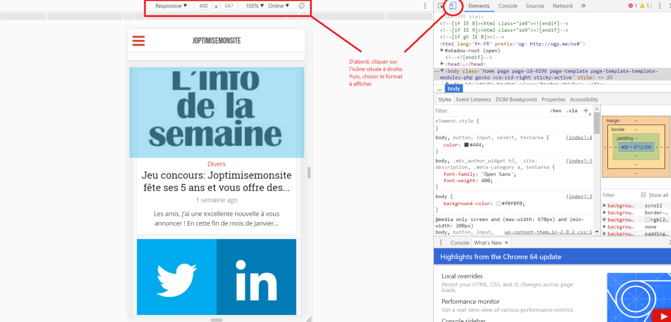Image resolution: width=671 pixels, height=322 pixels.
Task: Open the hamburger menu on Joptimisemonsite
Action: [x=138, y=41]
